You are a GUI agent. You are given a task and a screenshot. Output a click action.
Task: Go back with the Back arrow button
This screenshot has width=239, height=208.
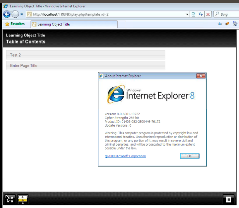(x=7, y=14)
